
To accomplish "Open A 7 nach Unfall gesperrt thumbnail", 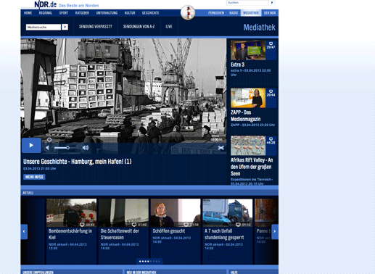I will [x=228, y=213].
